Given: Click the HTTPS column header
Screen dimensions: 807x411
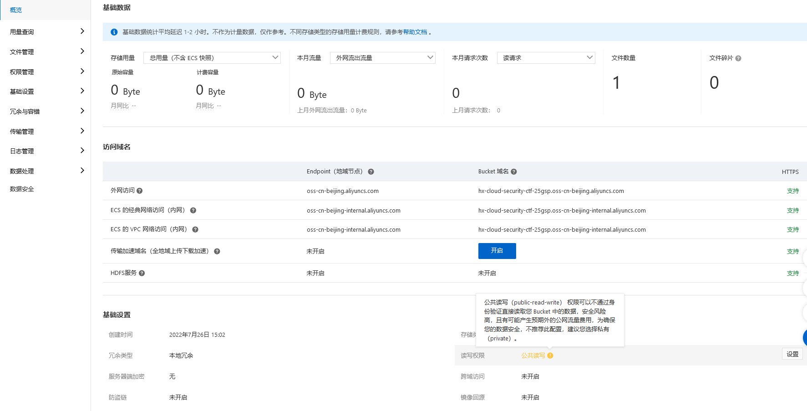Looking at the screenshot, I should point(790,172).
